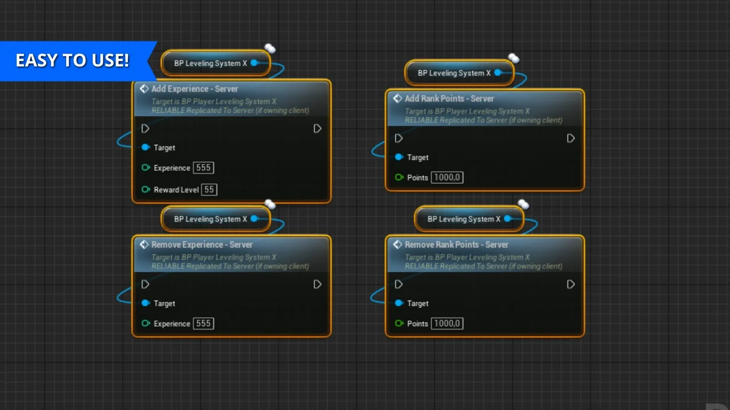Screen dimensions: 730x410
Task: Click the Easy To Use banner
Action: point(72,60)
